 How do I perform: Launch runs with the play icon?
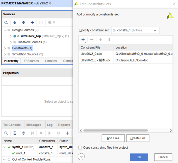point(50,133)
